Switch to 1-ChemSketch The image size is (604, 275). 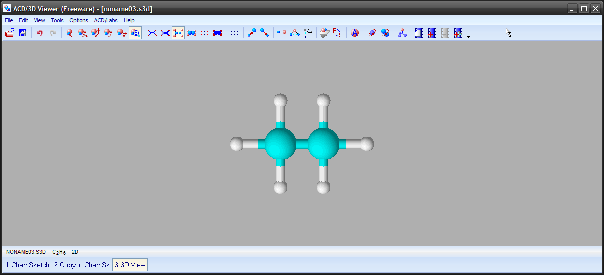click(27, 265)
